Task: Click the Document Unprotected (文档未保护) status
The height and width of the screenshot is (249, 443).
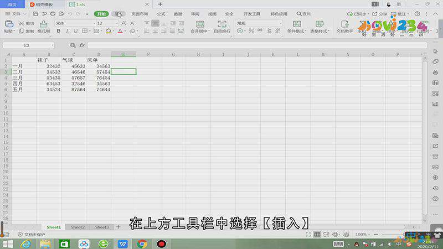Action: click(x=32, y=234)
